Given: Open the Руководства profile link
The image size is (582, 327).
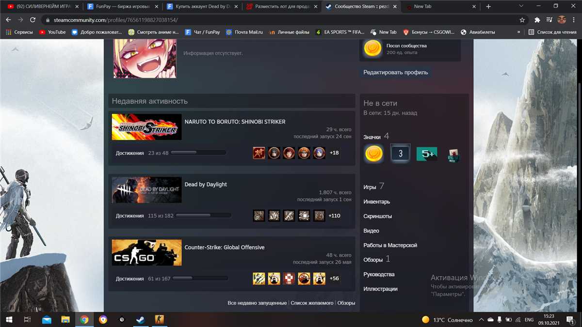Looking at the screenshot, I should click(379, 274).
